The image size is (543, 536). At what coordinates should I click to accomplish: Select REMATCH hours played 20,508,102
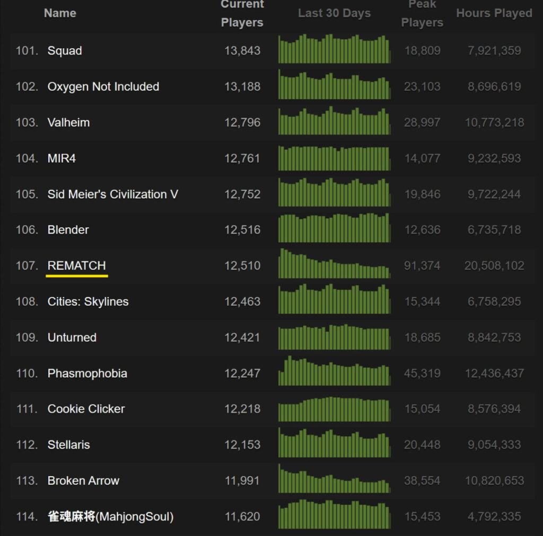click(494, 265)
